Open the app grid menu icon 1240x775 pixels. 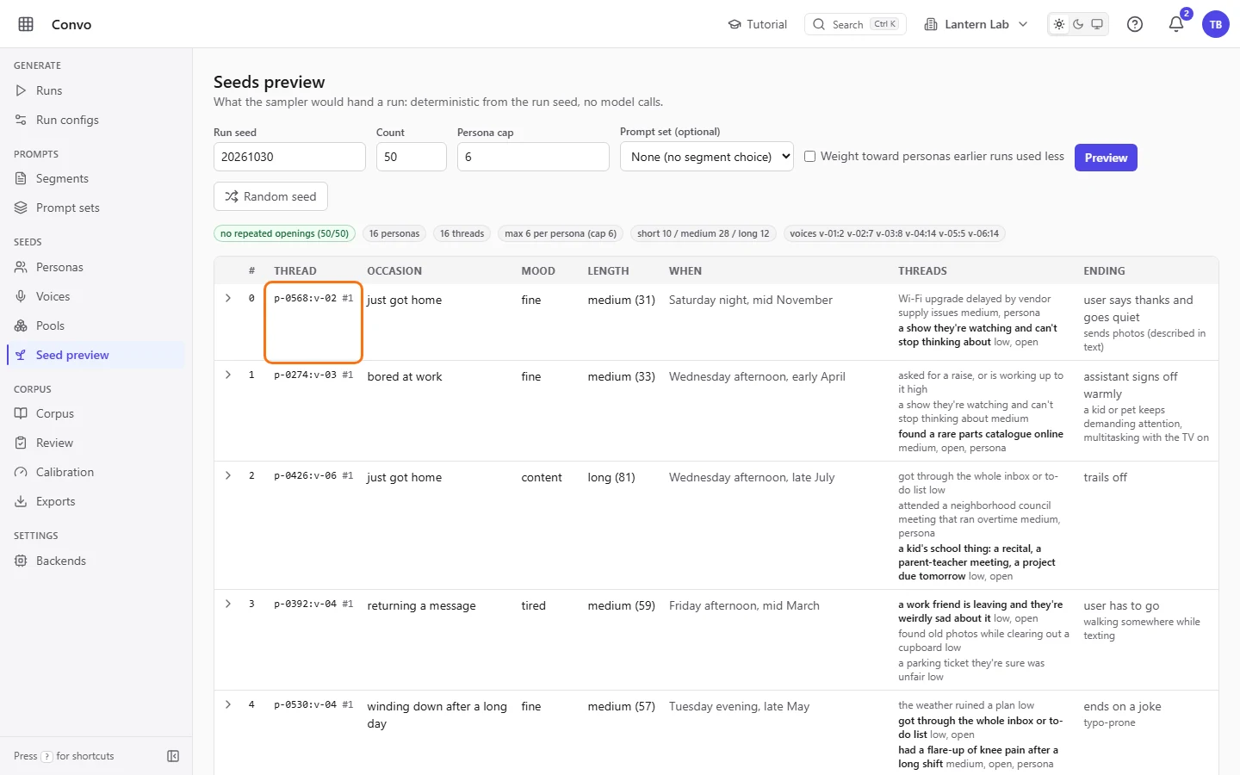coord(26,24)
